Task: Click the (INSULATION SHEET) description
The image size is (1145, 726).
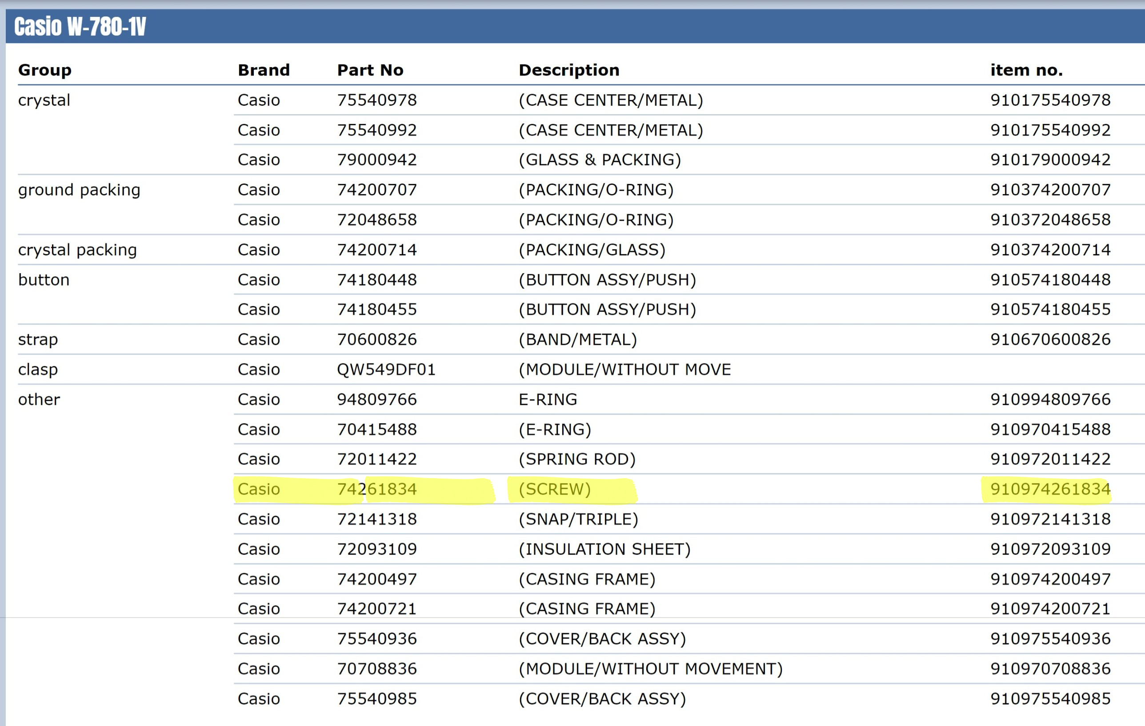Action: pyautogui.click(x=605, y=549)
